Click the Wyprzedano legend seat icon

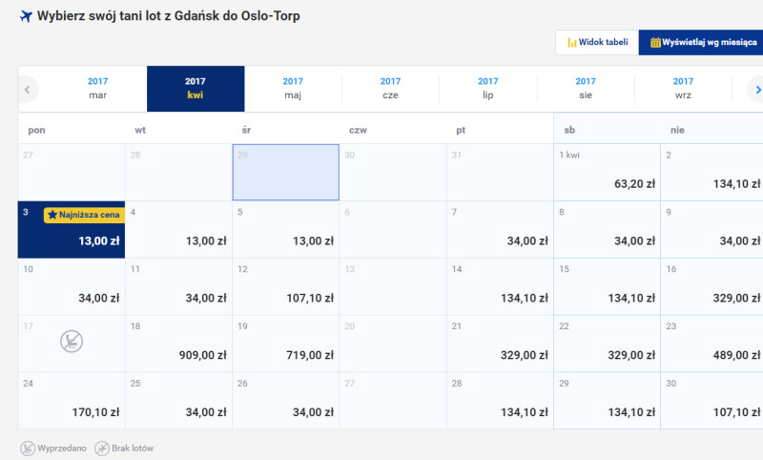click(x=28, y=449)
